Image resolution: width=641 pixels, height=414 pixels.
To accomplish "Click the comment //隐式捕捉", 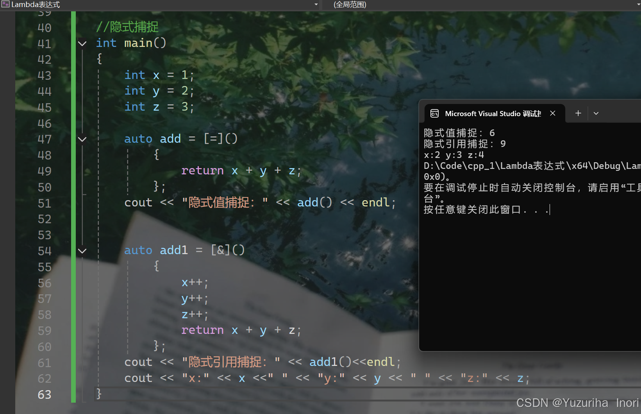I will coord(127,27).
